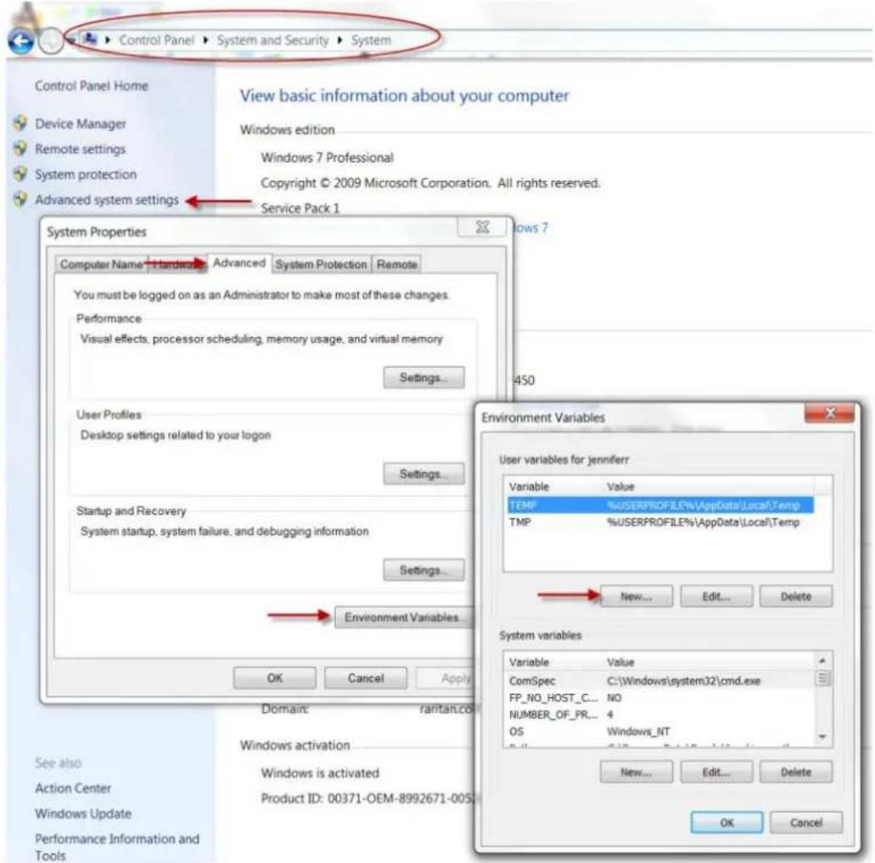
Task: Select the Advanced tab
Action: (x=239, y=263)
